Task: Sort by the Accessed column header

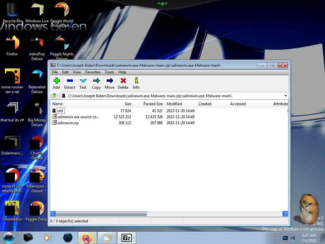Action: 244,104
